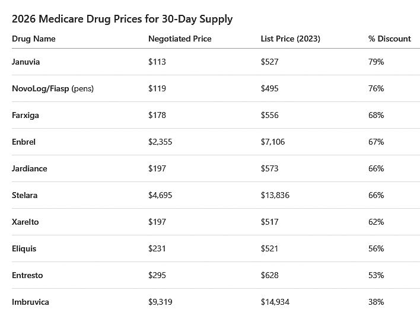Select the Jardiance row label
This screenshot has height=319, width=420.
(x=30, y=168)
